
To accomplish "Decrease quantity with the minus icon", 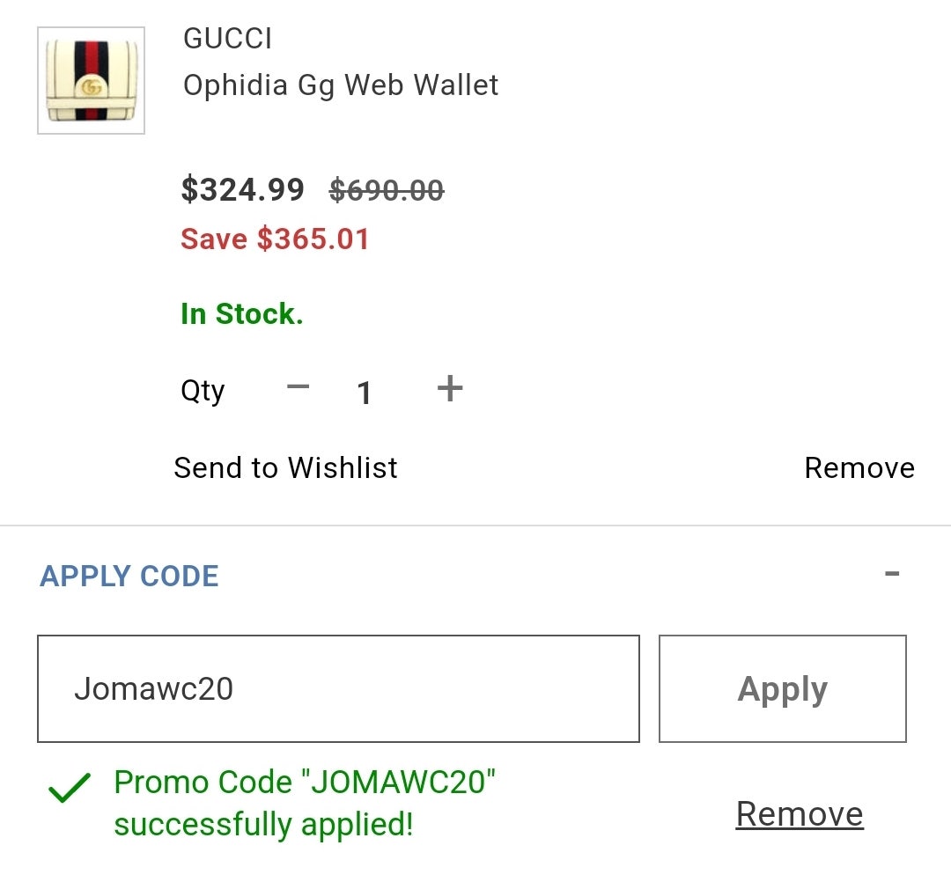I will (x=299, y=387).
